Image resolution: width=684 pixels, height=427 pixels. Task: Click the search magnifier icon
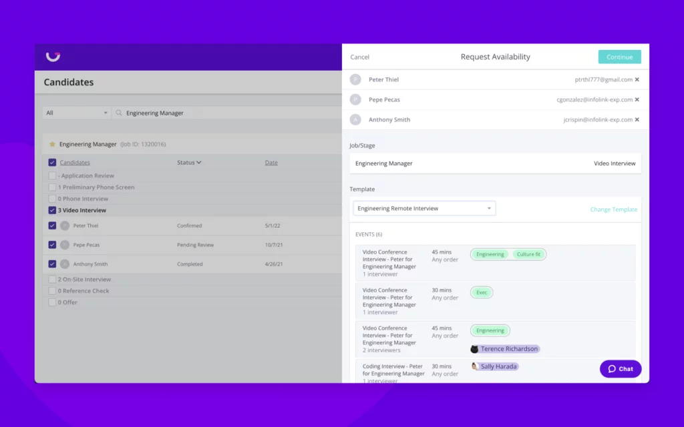[x=119, y=113]
